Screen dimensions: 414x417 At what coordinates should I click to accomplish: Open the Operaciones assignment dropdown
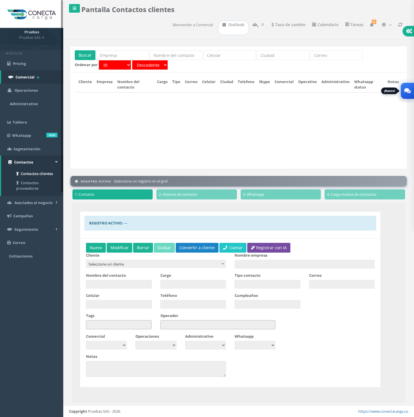coord(156,345)
